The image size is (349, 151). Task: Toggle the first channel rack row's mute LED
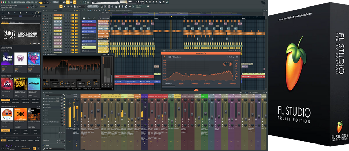pos(44,15)
